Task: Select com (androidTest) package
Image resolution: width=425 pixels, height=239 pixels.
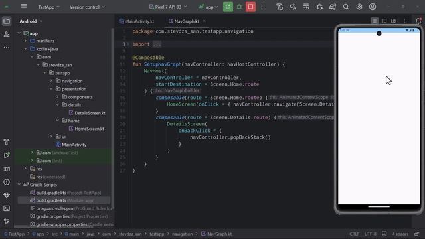Action: pyautogui.click(x=57, y=153)
